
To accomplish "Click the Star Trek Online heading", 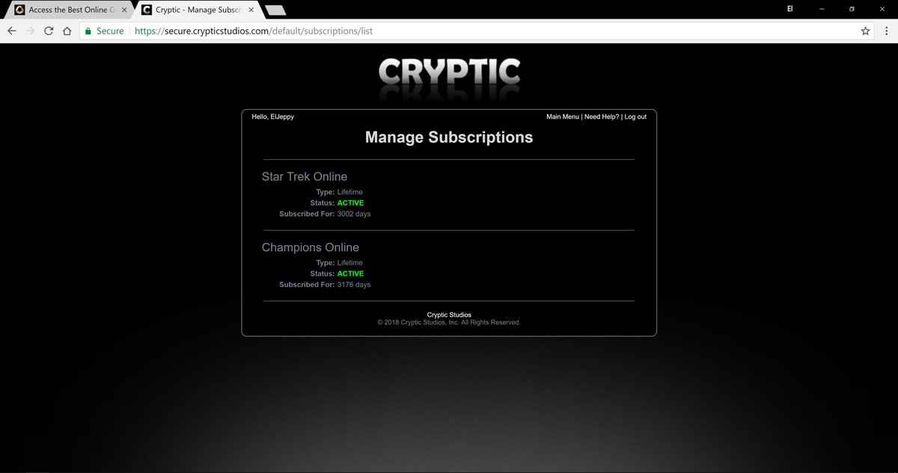I will [305, 177].
